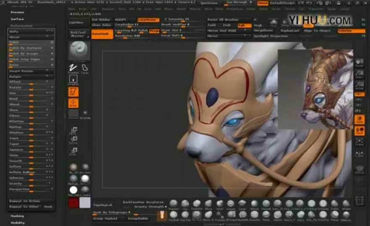370x226 pixels.
Task: Toggle DynaMesh Proje option
Action: (154, 31)
